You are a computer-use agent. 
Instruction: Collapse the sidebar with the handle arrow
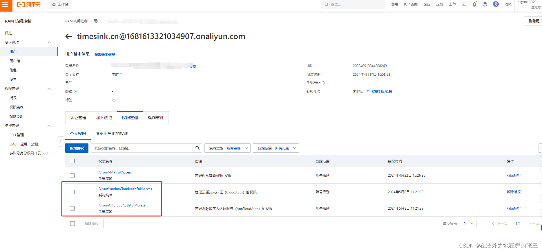pyautogui.click(x=60, y=141)
